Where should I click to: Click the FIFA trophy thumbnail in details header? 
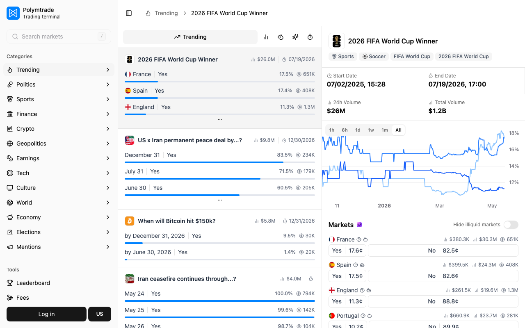click(x=337, y=41)
